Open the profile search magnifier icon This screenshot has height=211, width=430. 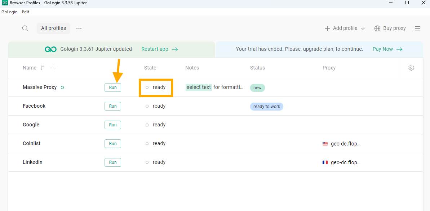pos(25,28)
